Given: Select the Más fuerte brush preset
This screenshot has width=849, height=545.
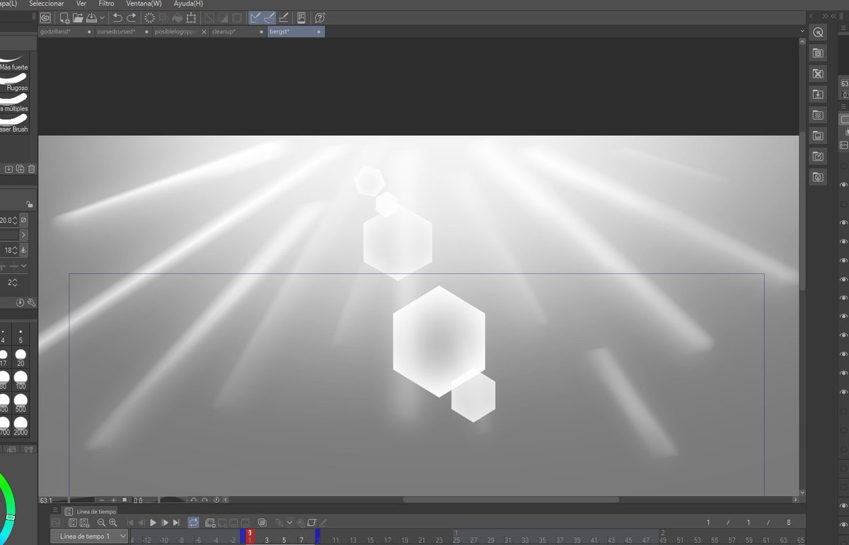Looking at the screenshot, I should tap(15, 61).
